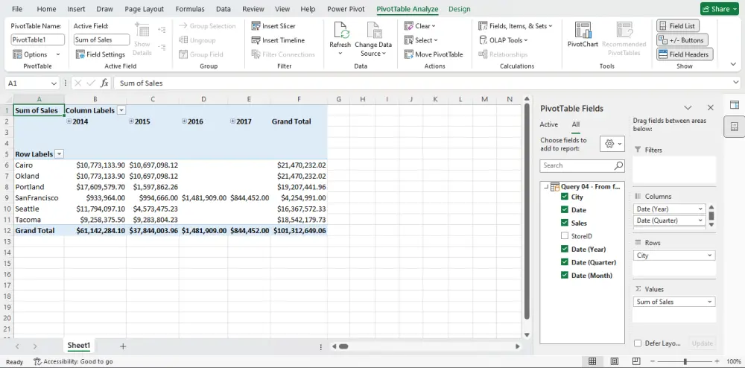Click the Refresh icon in Data group
The image size is (745, 368).
[x=340, y=31]
